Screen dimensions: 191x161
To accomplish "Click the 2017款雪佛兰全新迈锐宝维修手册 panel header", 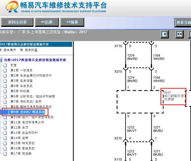I will pos(36,44).
